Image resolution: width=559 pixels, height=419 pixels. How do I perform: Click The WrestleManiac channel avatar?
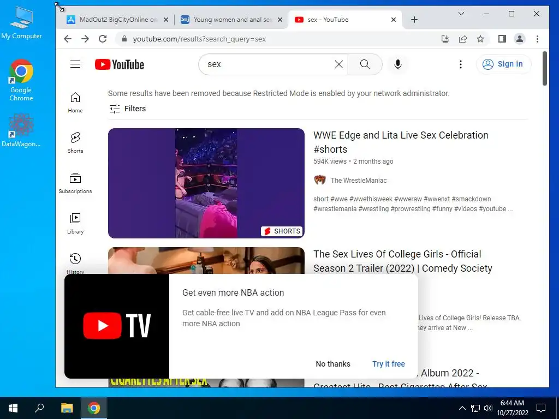tap(320, 180)
